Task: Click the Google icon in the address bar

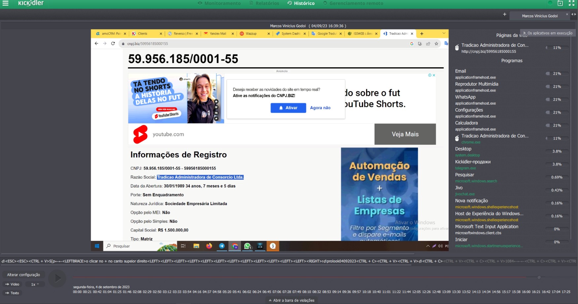Action: tap(412, 44)
